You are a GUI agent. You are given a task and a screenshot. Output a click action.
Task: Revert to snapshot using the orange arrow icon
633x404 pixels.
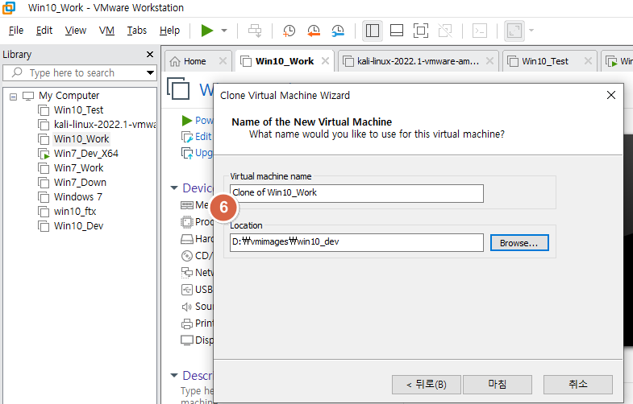[313, 31]
